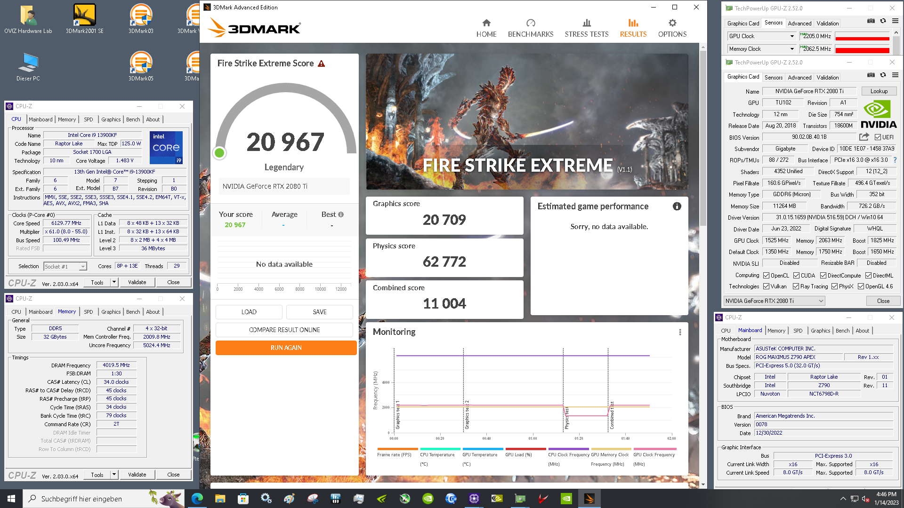Image resolution: width=904 pixels, height=508 pixels.
Task: Switch to the Mainboard tab in the top CPU-Z window
Action: pyautogui.click(x=40, y=119)
